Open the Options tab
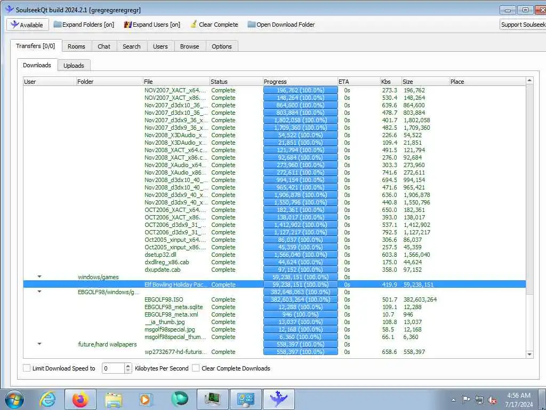Screen dimensions: 546x410 (222, 46)
